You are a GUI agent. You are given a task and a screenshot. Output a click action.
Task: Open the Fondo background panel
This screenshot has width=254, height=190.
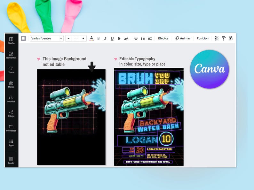(x=11, y=160)
